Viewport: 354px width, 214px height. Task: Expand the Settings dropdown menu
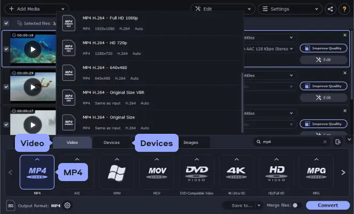317,9
